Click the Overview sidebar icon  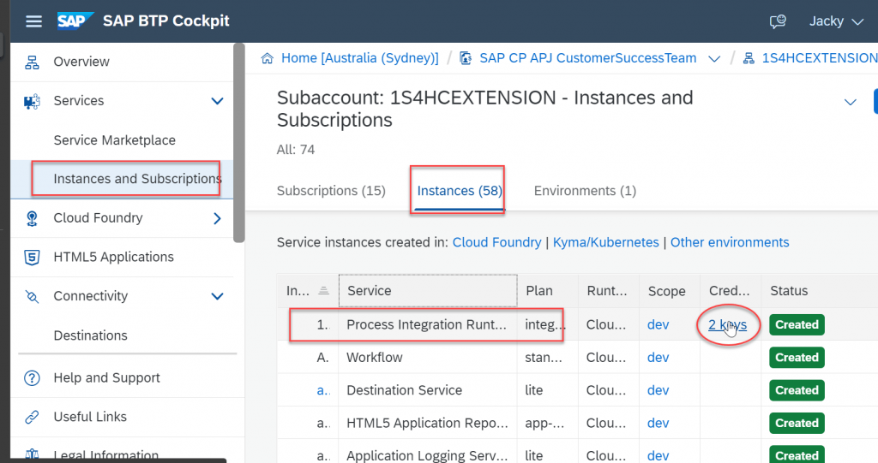[x=32, y=62]
